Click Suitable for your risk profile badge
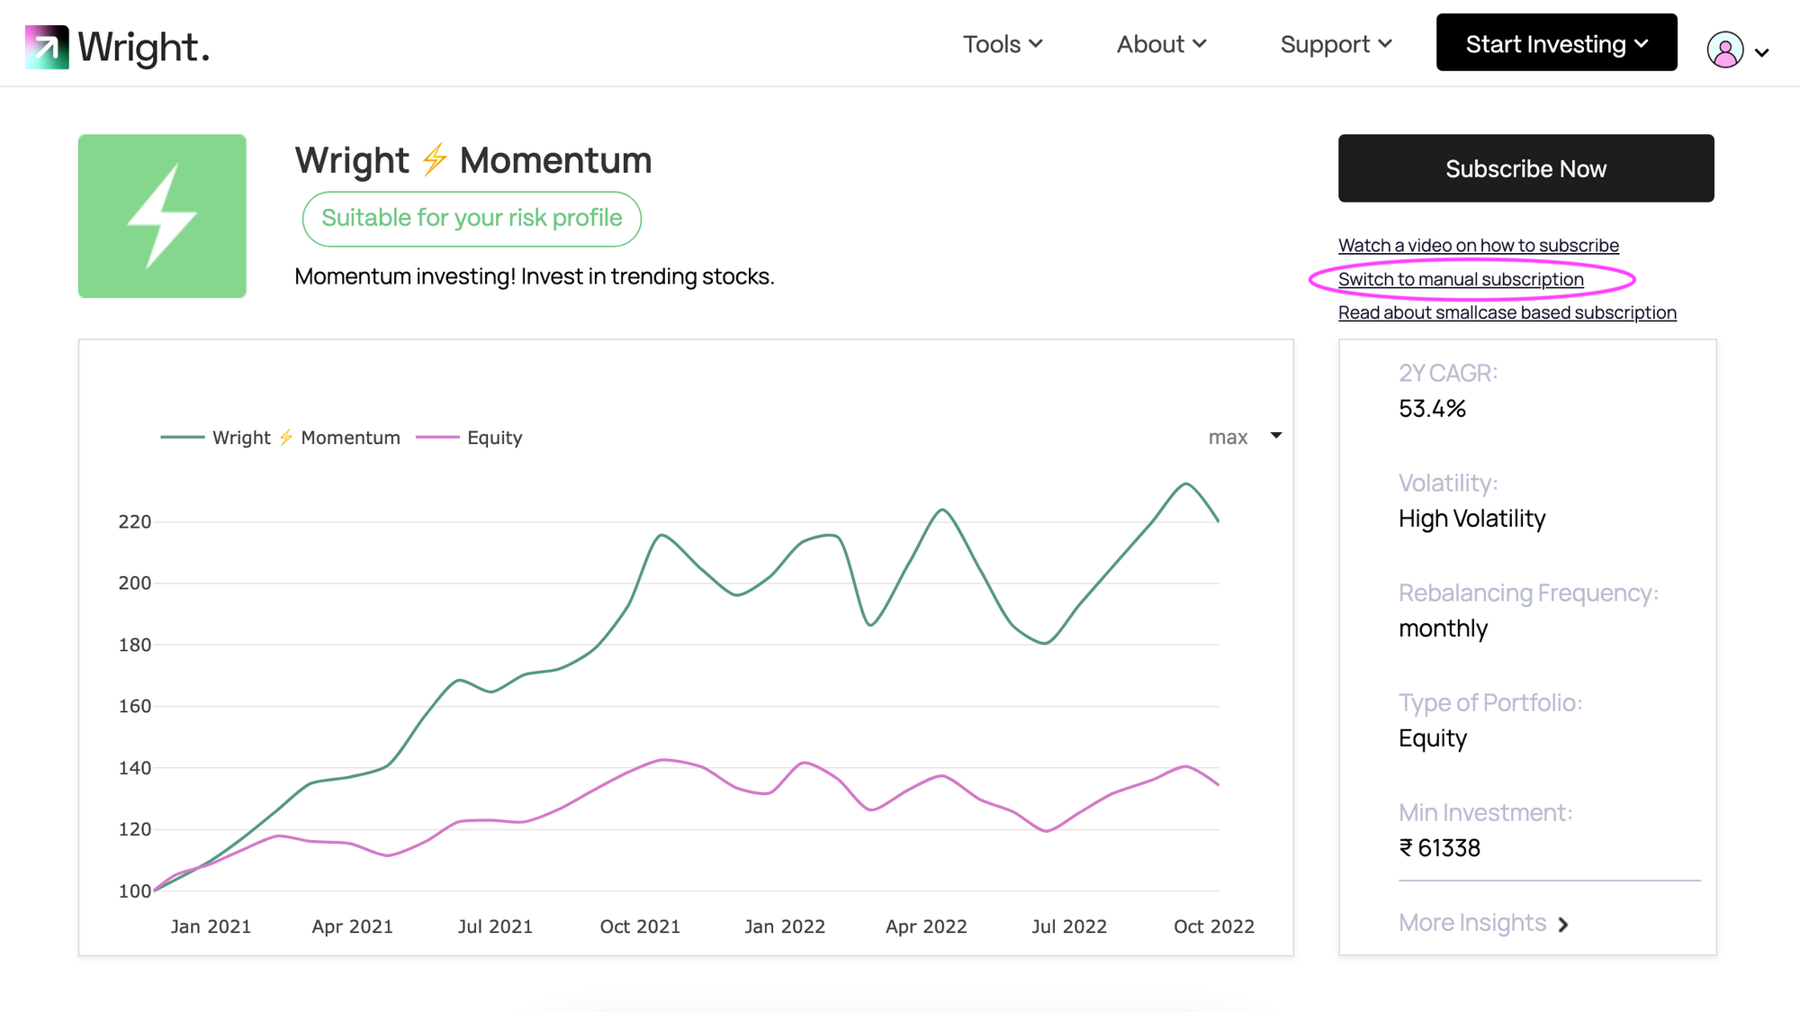Screen dimensions: 1800x1012 [x=472, y=219]
